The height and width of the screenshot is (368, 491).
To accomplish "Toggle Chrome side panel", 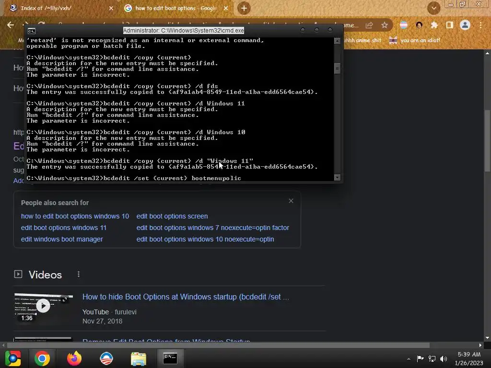I will [x=450, y=25].
